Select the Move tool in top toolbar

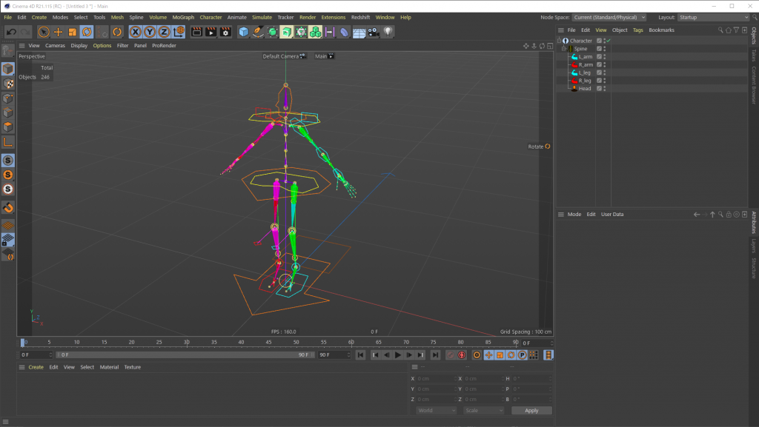(x=58, y=32)
